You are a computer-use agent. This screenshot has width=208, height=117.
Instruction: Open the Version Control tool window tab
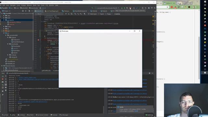pos(42,115)
